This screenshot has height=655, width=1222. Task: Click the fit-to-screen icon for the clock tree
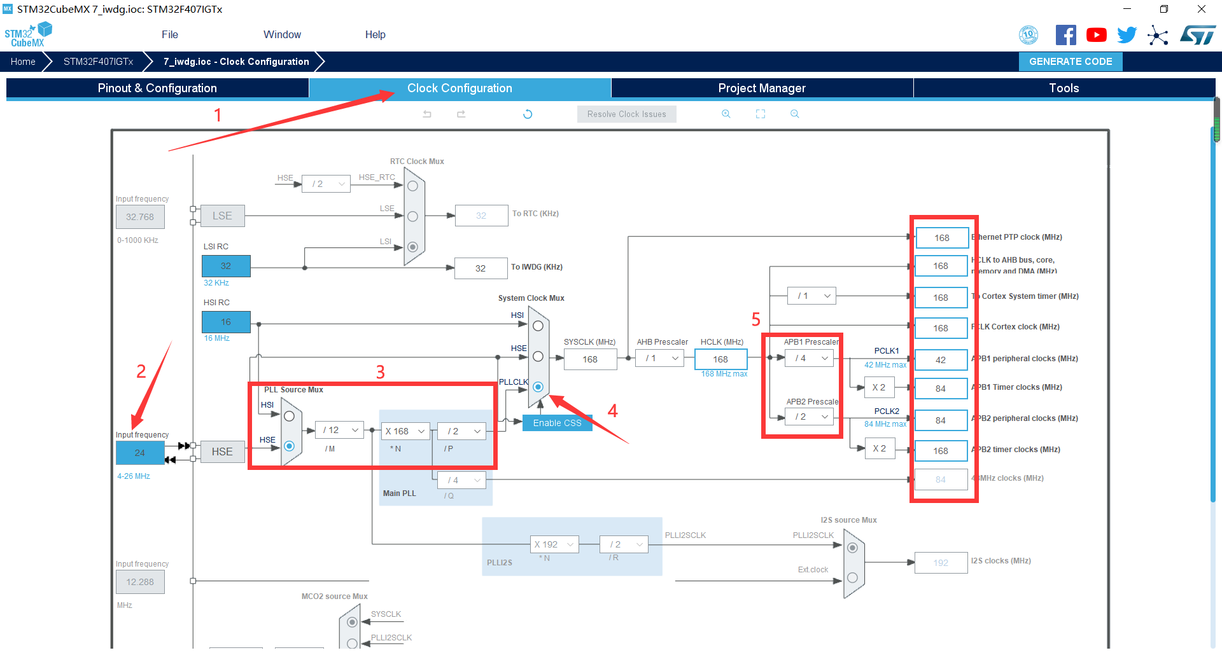click(x=761, y=114)
